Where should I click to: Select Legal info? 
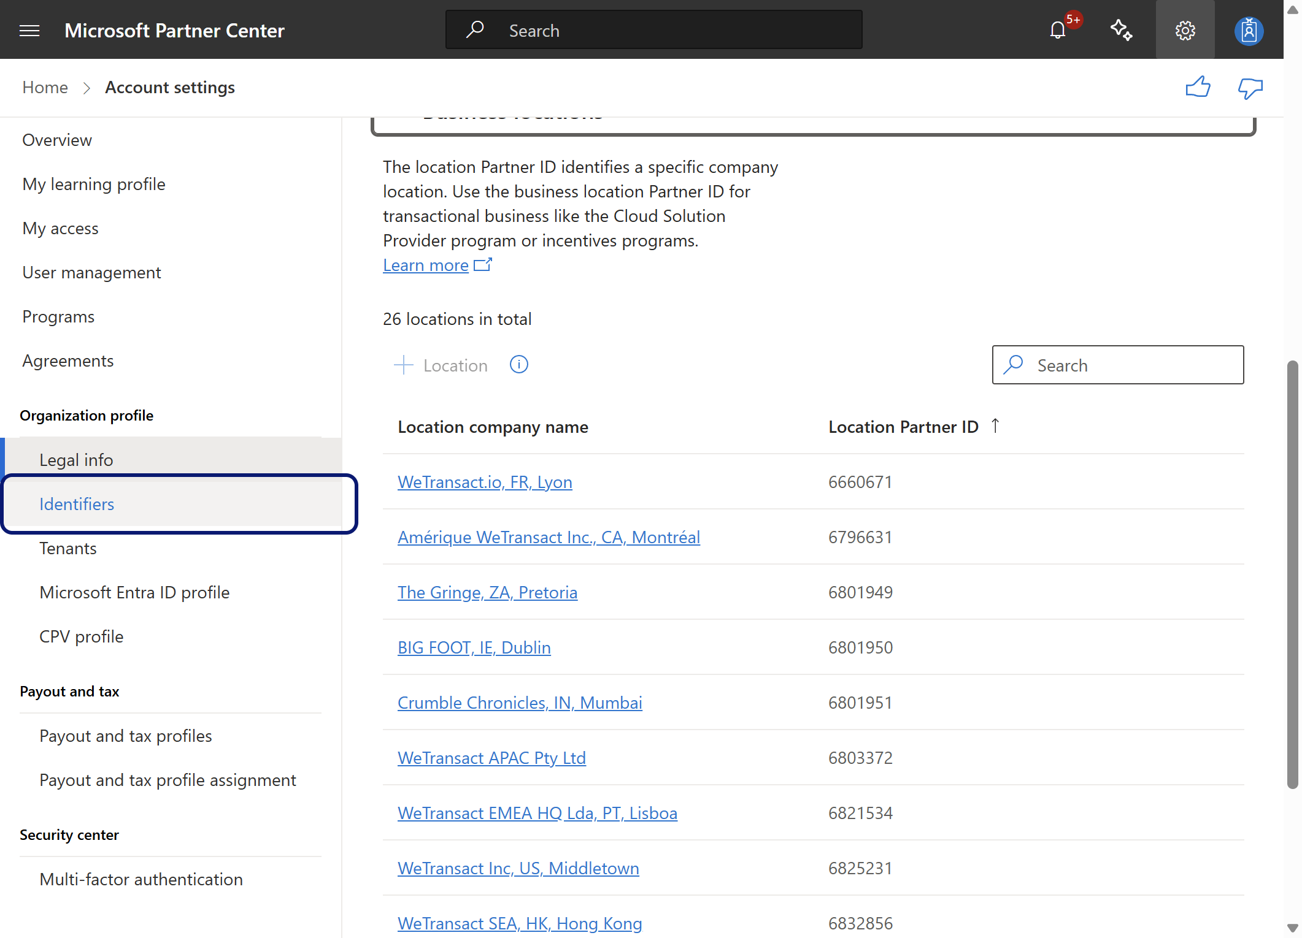[x=172, y=459]
